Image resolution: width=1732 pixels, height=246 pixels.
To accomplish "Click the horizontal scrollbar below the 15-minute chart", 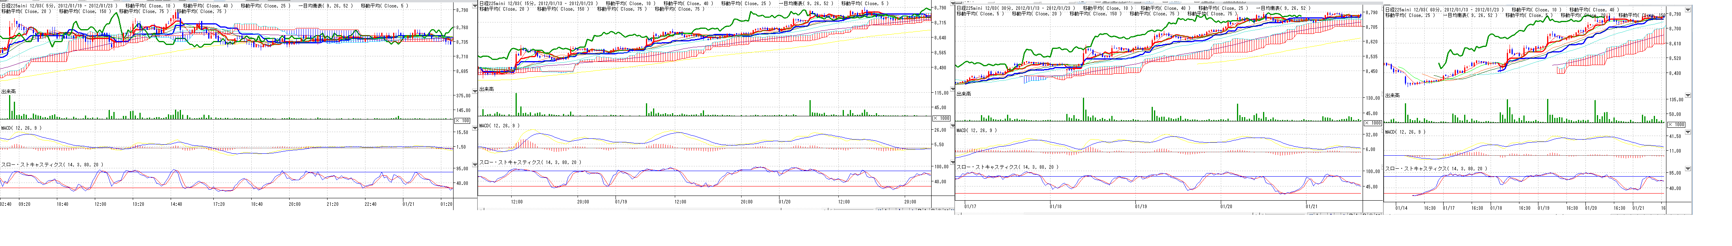I will 672,210.
